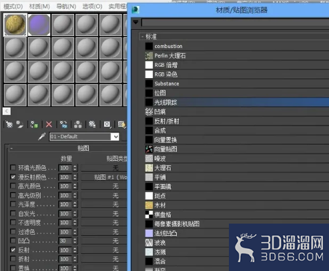Click the speckled icon beside 凹痕
Viewport: 329px width, 271px height.
click(x=149, y=111)
